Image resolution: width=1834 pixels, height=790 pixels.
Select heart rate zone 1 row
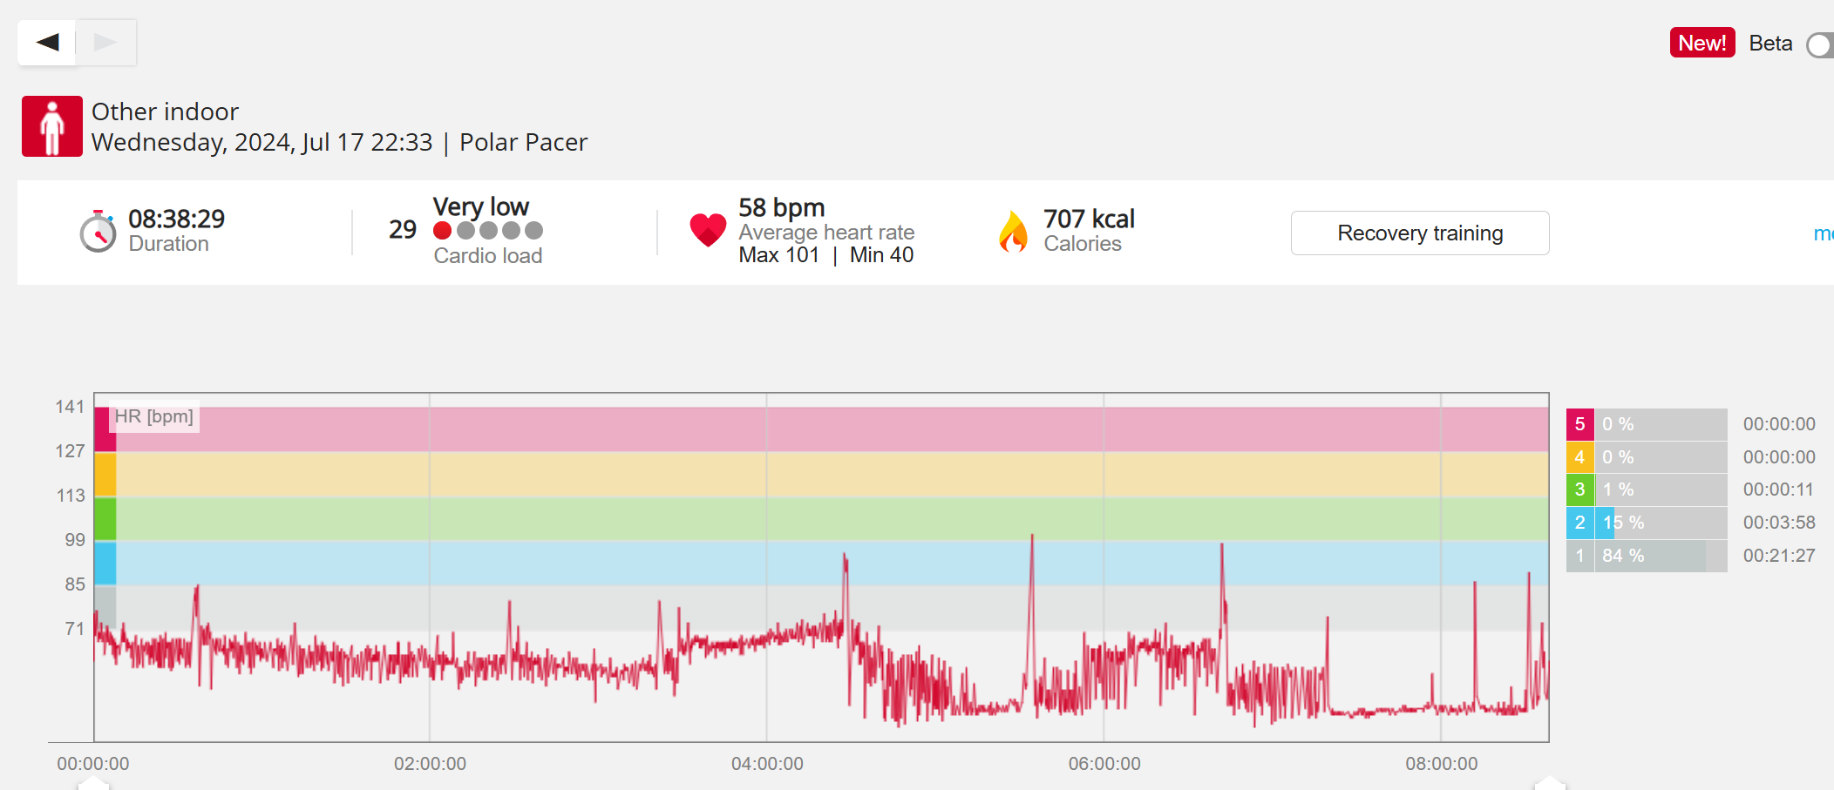pos(1646,556)
